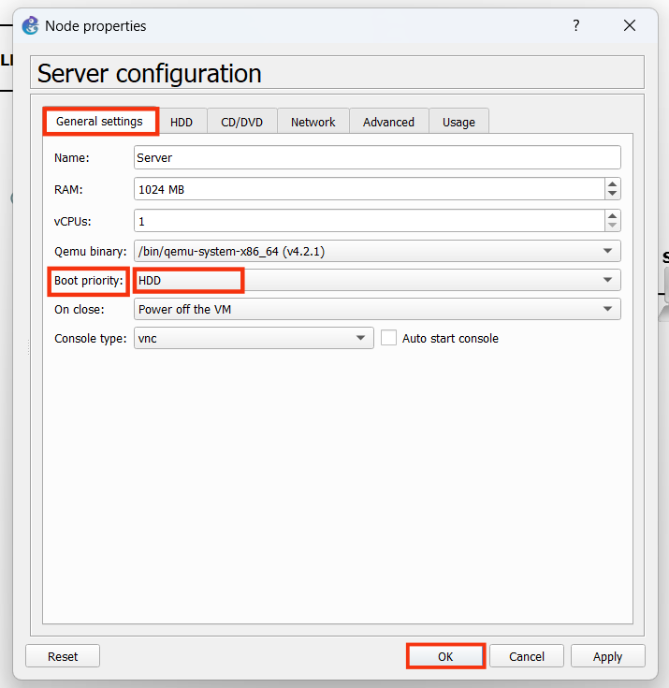Increase RAM with the up arrow
The width and height of the screenshot is (669, 688).
(612, 184)
